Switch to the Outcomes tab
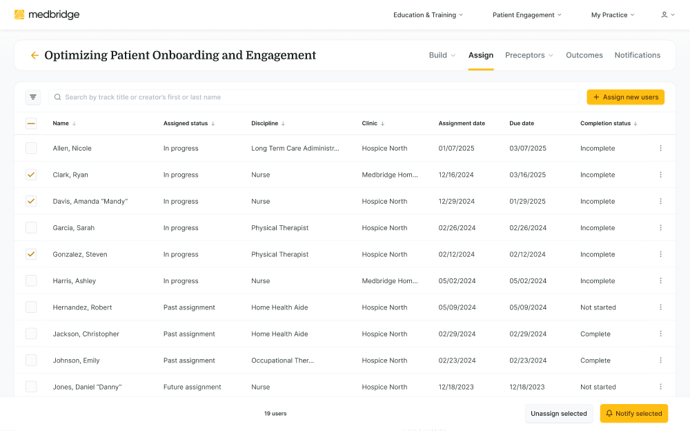This screenshot has height=431, width=690. coord(584,55)
